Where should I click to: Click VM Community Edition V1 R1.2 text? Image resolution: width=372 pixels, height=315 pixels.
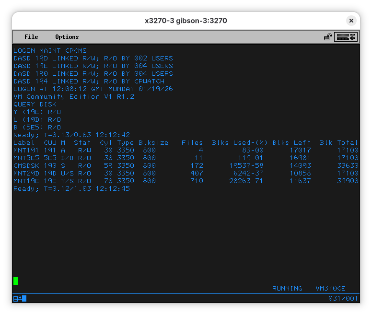point(74,97)
